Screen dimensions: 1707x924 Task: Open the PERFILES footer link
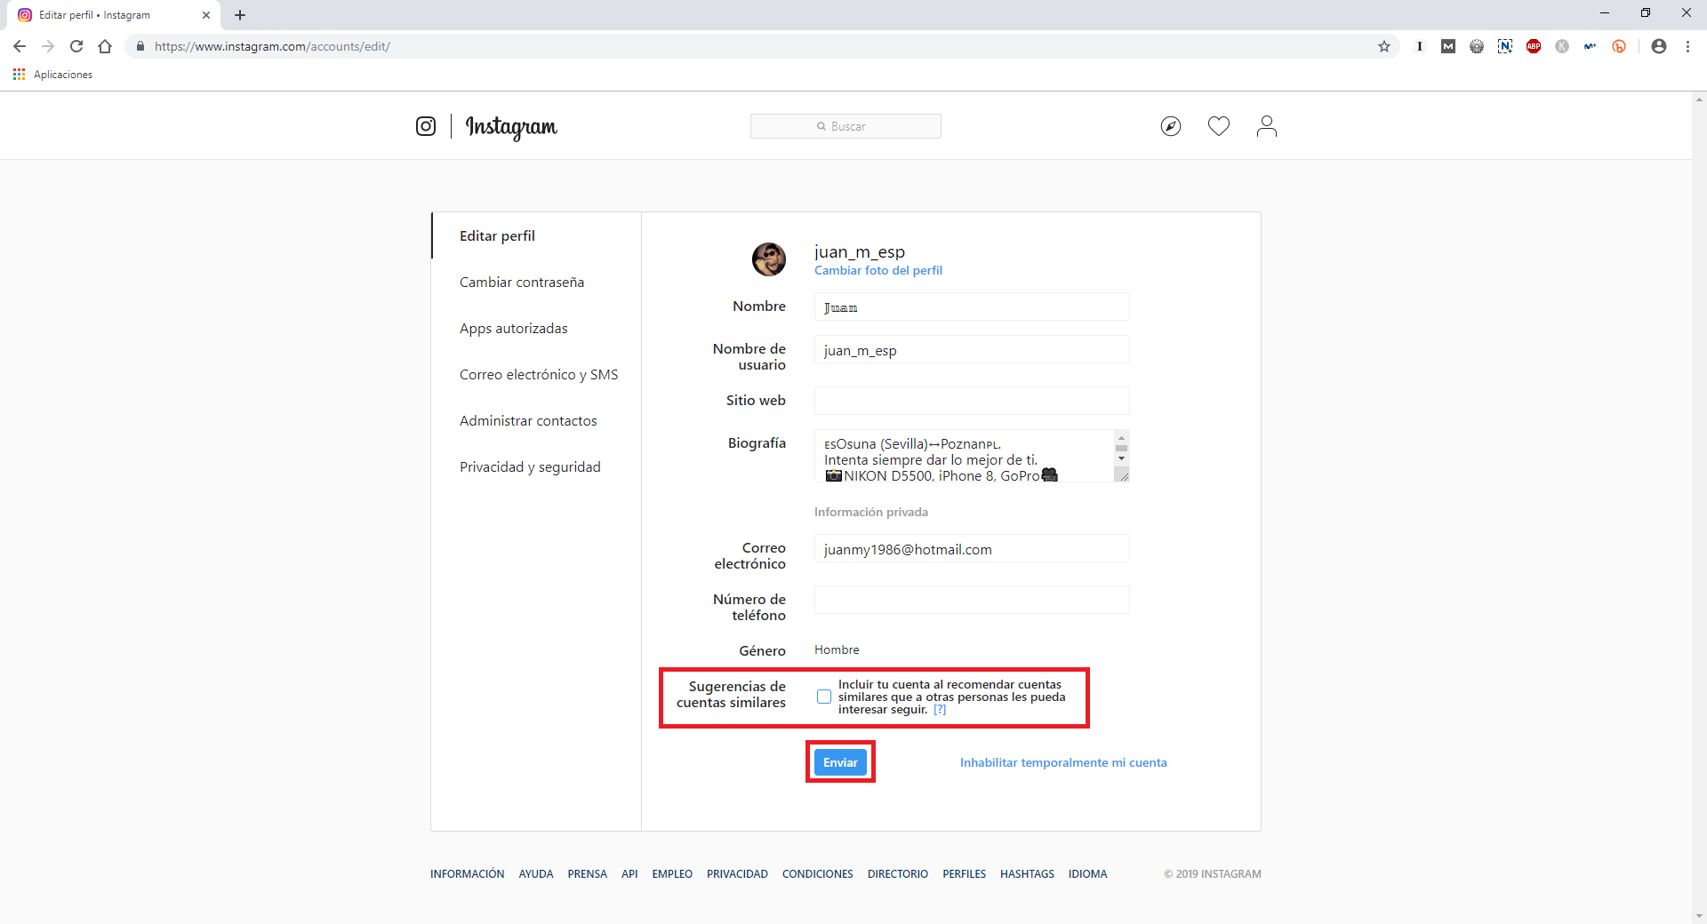(x=964, y=874)
